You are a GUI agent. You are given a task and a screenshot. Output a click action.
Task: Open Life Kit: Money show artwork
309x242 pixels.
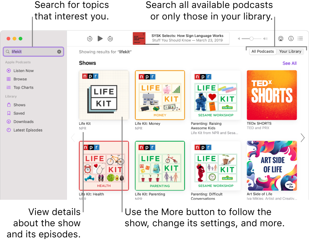pyautogui.click(x=160, y=95)
